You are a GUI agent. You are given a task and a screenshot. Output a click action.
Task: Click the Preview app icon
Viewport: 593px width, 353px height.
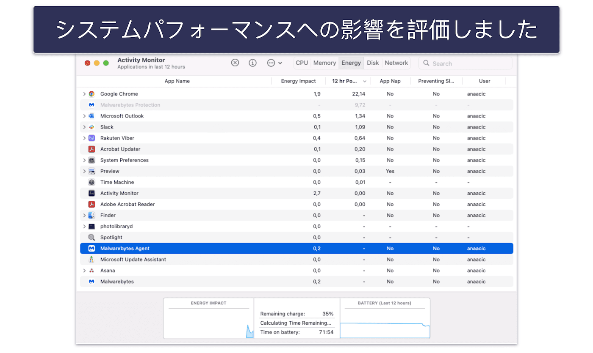pyautogui.click(x=91, y=171)
